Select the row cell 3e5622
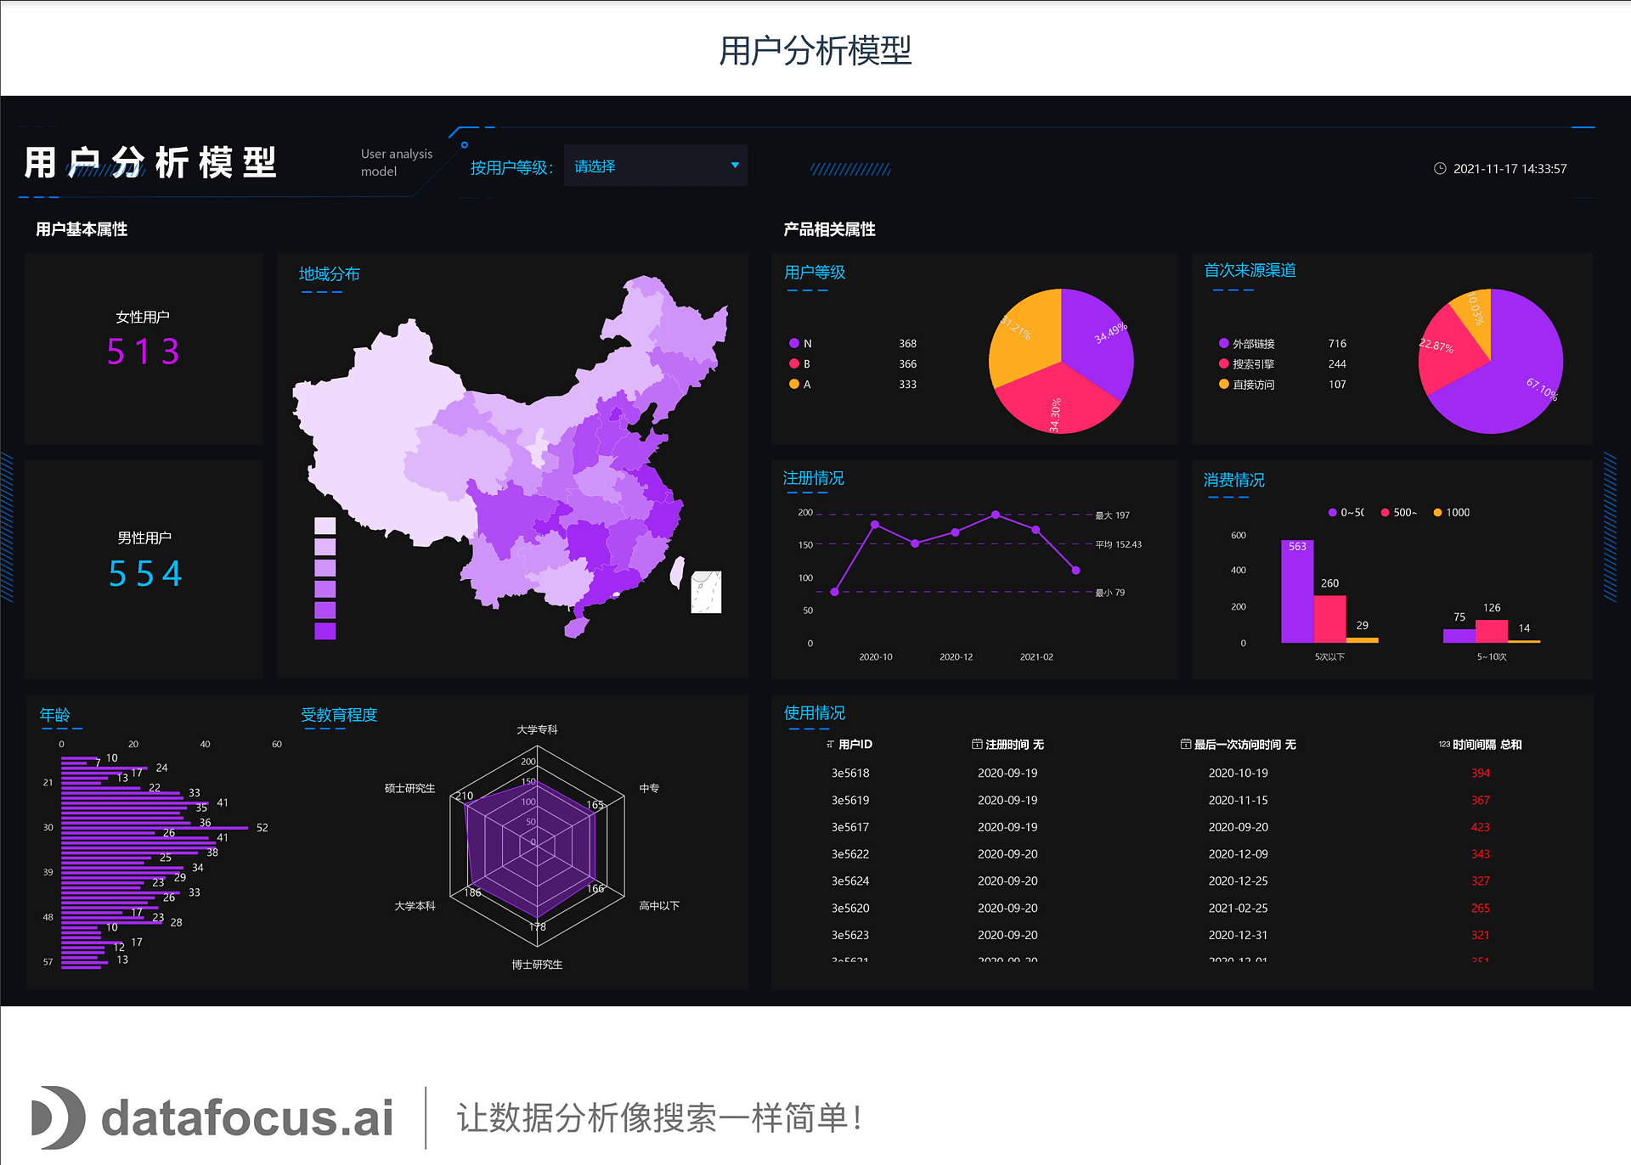1631x1165 pixels. [849, 854]
